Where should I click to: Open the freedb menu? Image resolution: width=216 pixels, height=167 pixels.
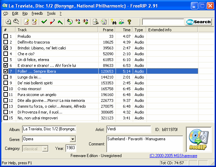37,13
